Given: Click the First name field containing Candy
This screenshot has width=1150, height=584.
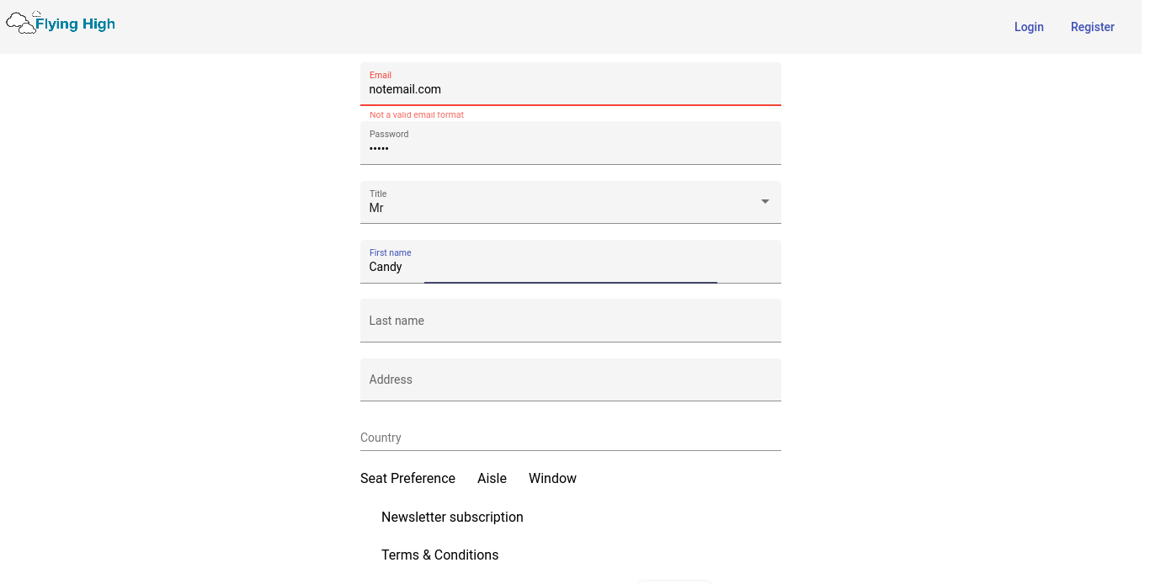Looking at the screenshot, I should (571, 262).
